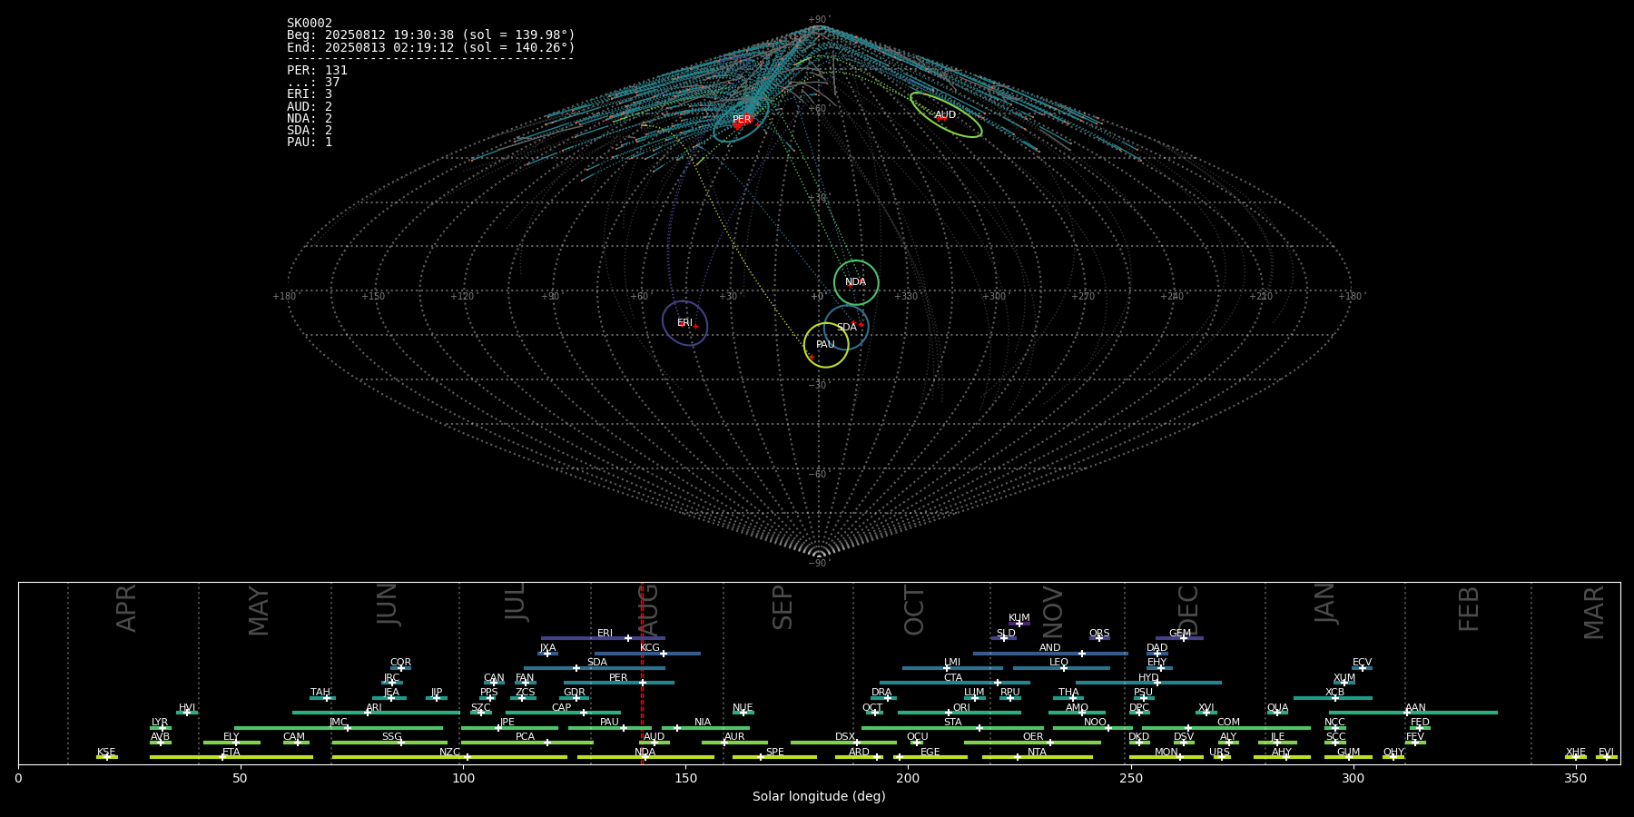Viewport: 1634px width, 817px height.
Task: Click the 'NDA: 2' count in legend
Action: (x=310, y=119)
